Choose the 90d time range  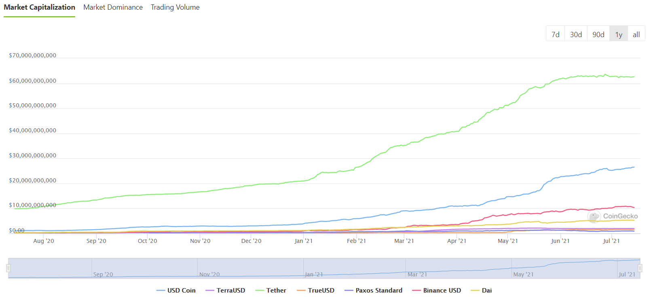[x=598, y=34]
